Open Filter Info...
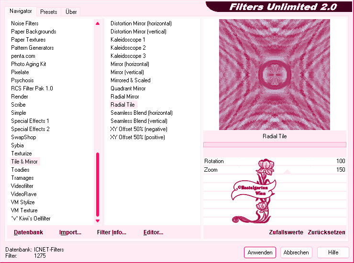Screen dimensions: 354x263 pyautogui.click(x=111, y=232)
